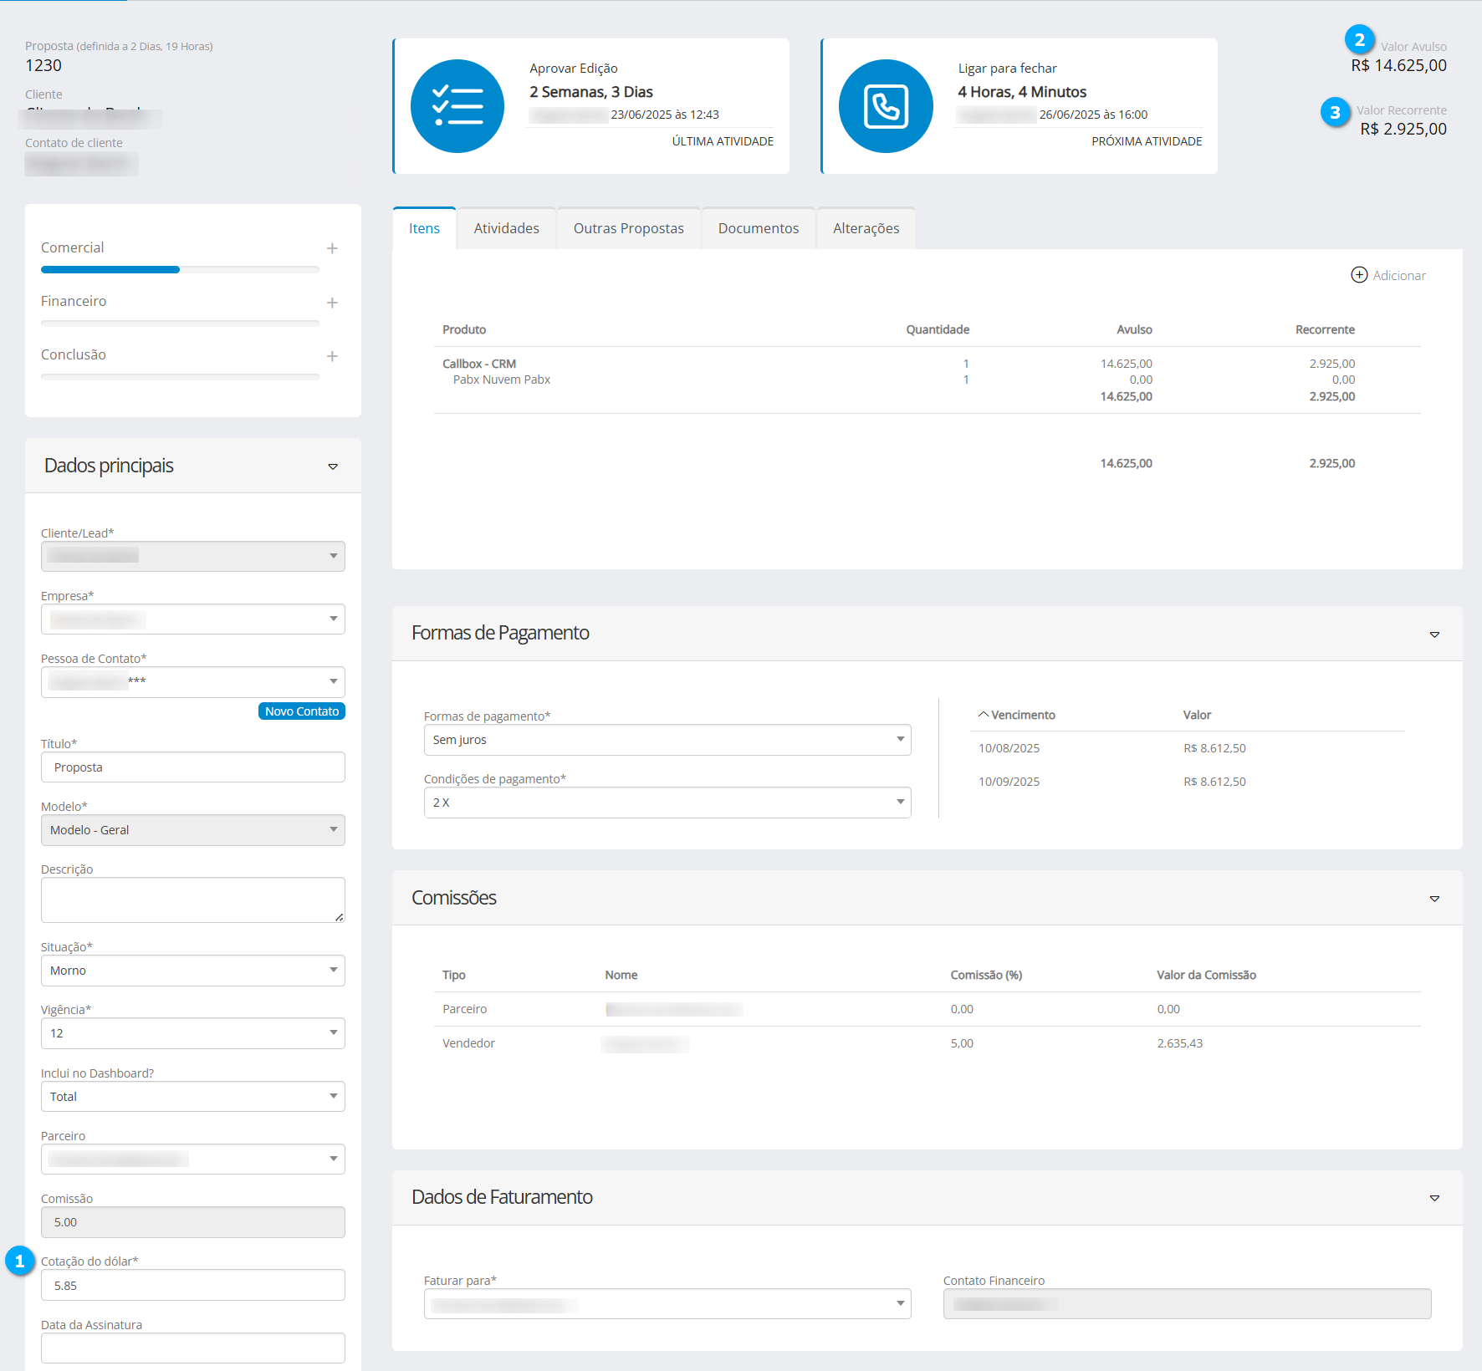Click the Novo Contato button
1482x1371 pixels.
(302, 711)
